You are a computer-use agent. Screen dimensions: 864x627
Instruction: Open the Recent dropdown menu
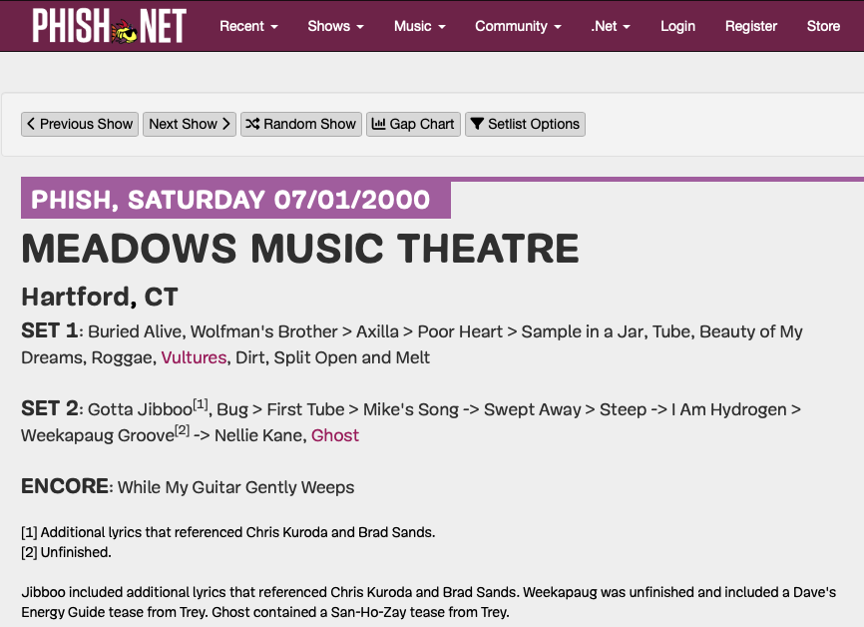click(x=248, y=26)
